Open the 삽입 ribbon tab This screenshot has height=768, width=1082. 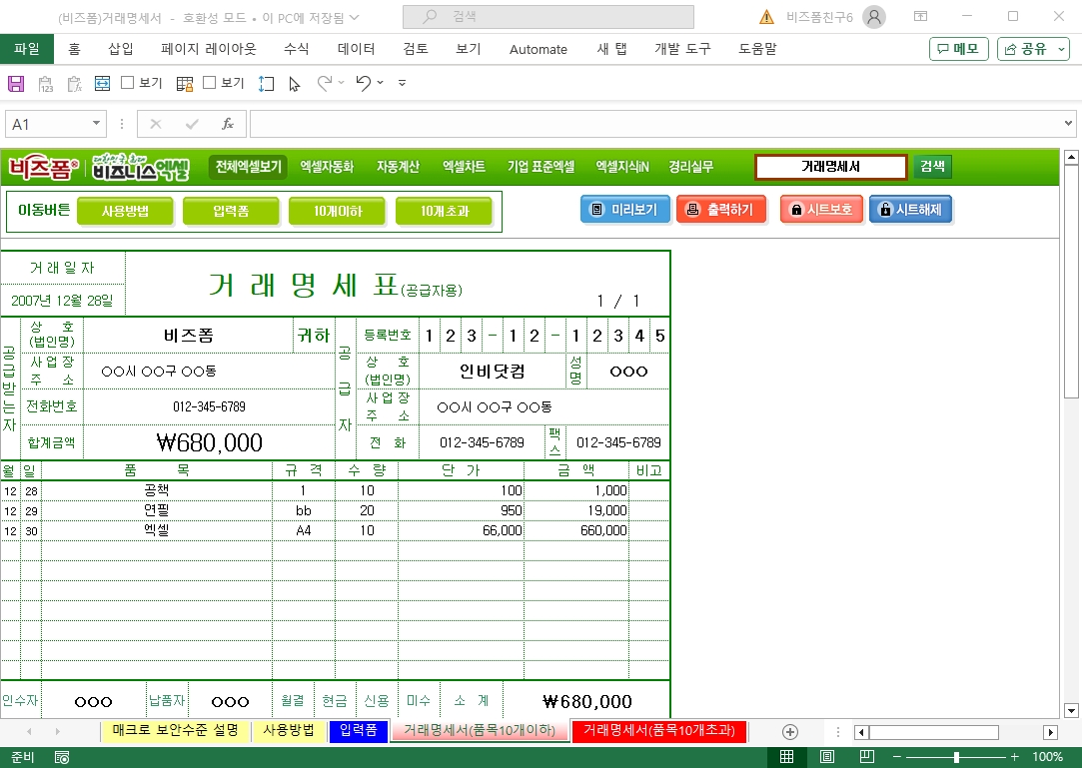coord(121,49)
